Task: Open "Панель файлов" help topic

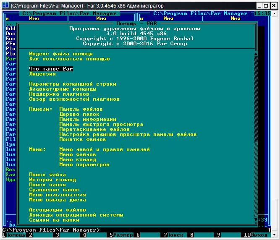Action: (x=81, y=109)
